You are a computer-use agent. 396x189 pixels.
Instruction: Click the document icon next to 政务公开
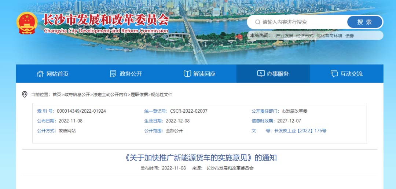pyautogui.click(x=113, y=74)
